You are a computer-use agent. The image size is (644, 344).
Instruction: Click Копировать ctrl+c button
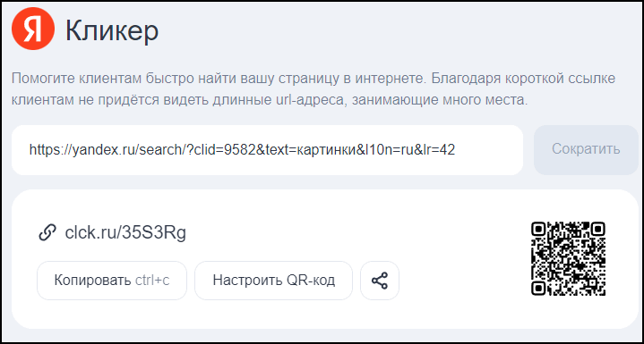coord(112,281)
